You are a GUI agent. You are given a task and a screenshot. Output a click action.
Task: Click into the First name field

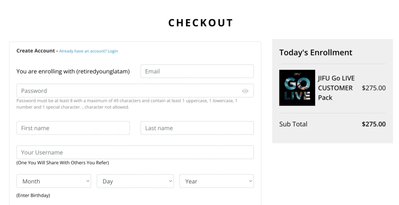73,128
